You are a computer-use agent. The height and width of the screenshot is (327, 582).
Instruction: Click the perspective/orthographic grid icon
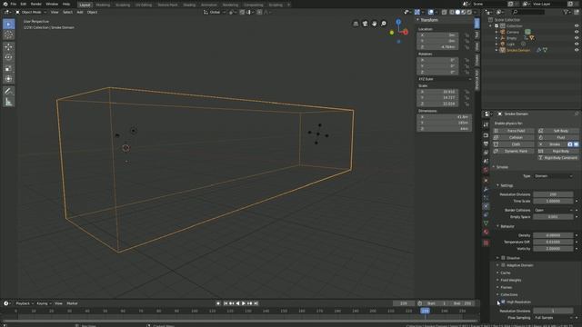356,24
